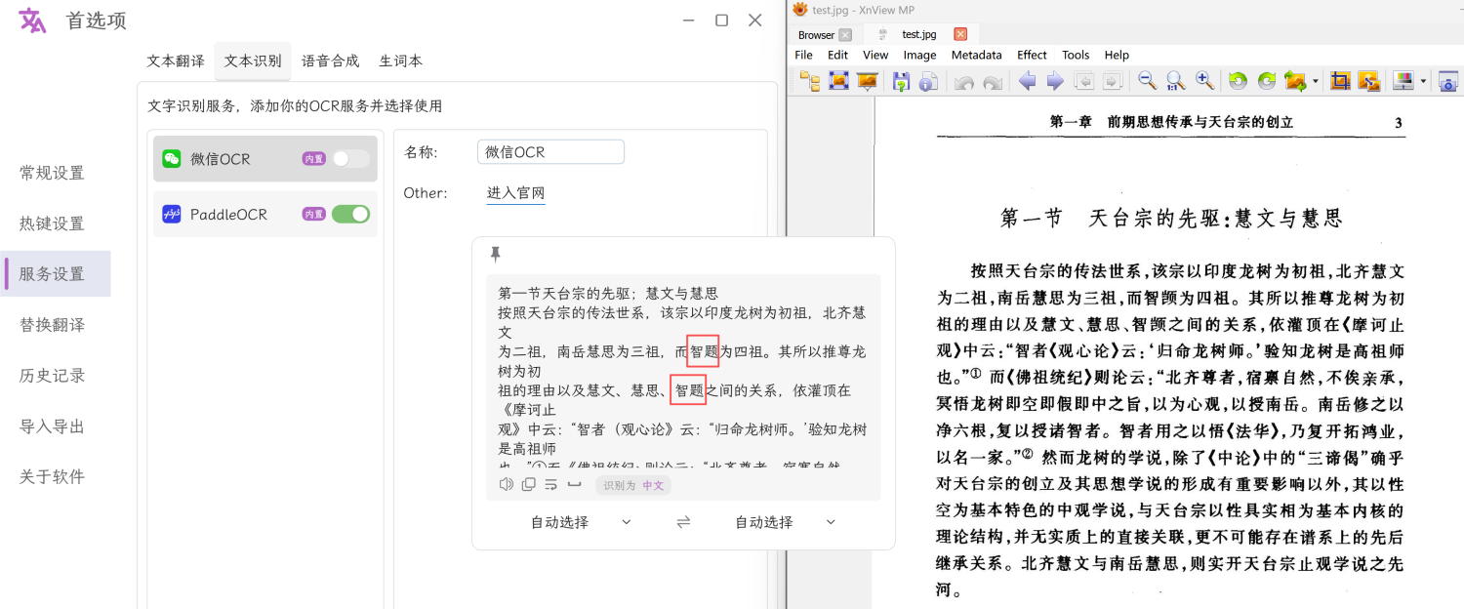Click the zoom in magnifier icon
The width and height of the screenshot is (1464, 609).
[1204, 81]
